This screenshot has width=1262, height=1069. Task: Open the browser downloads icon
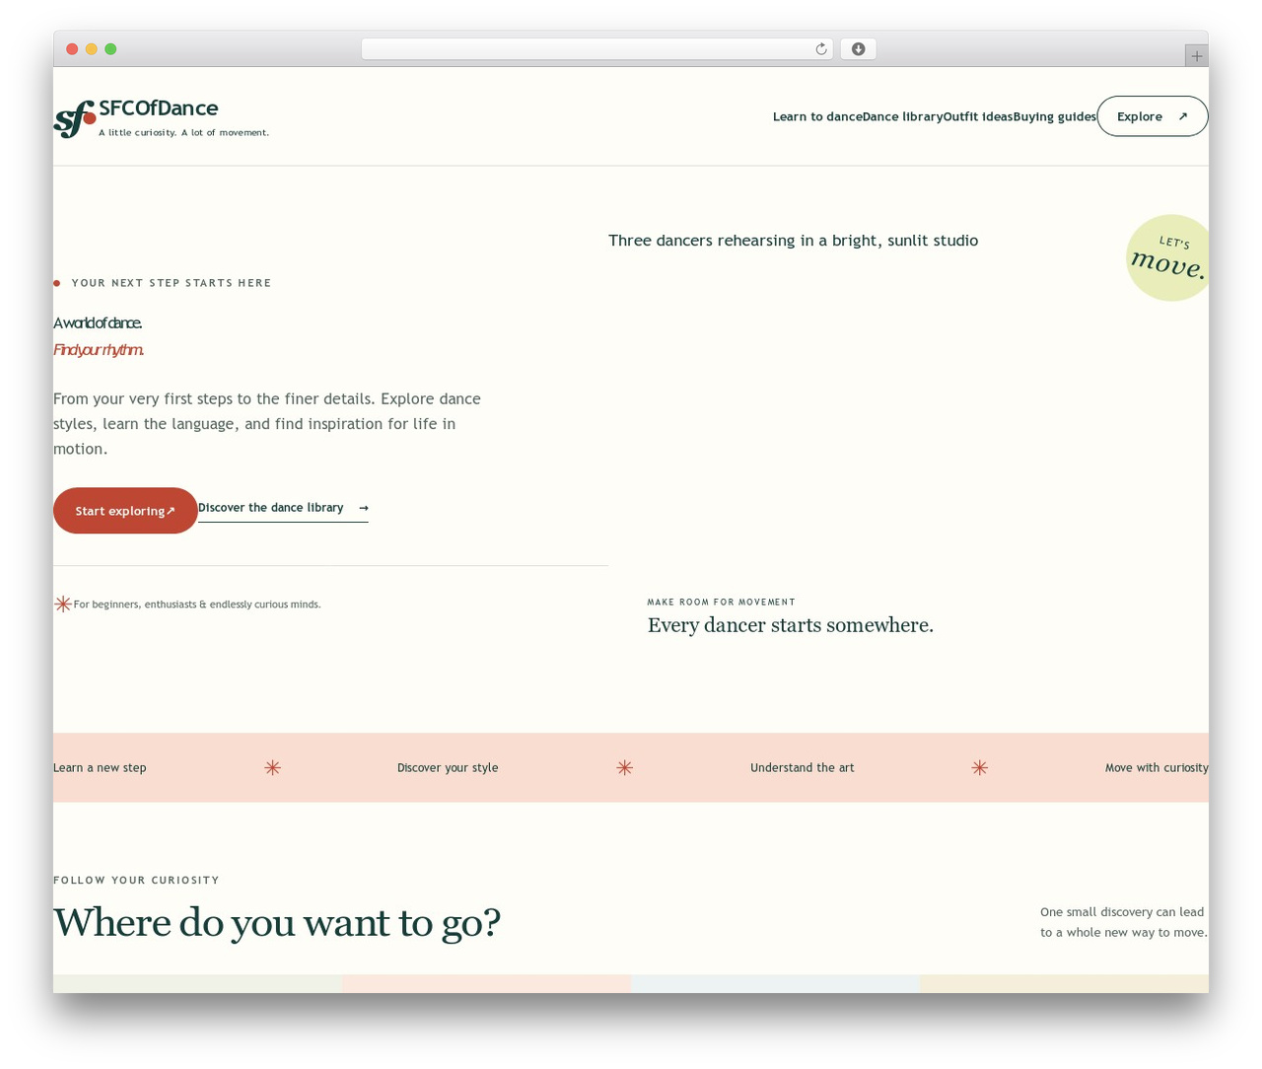click(x=858, y=49)
